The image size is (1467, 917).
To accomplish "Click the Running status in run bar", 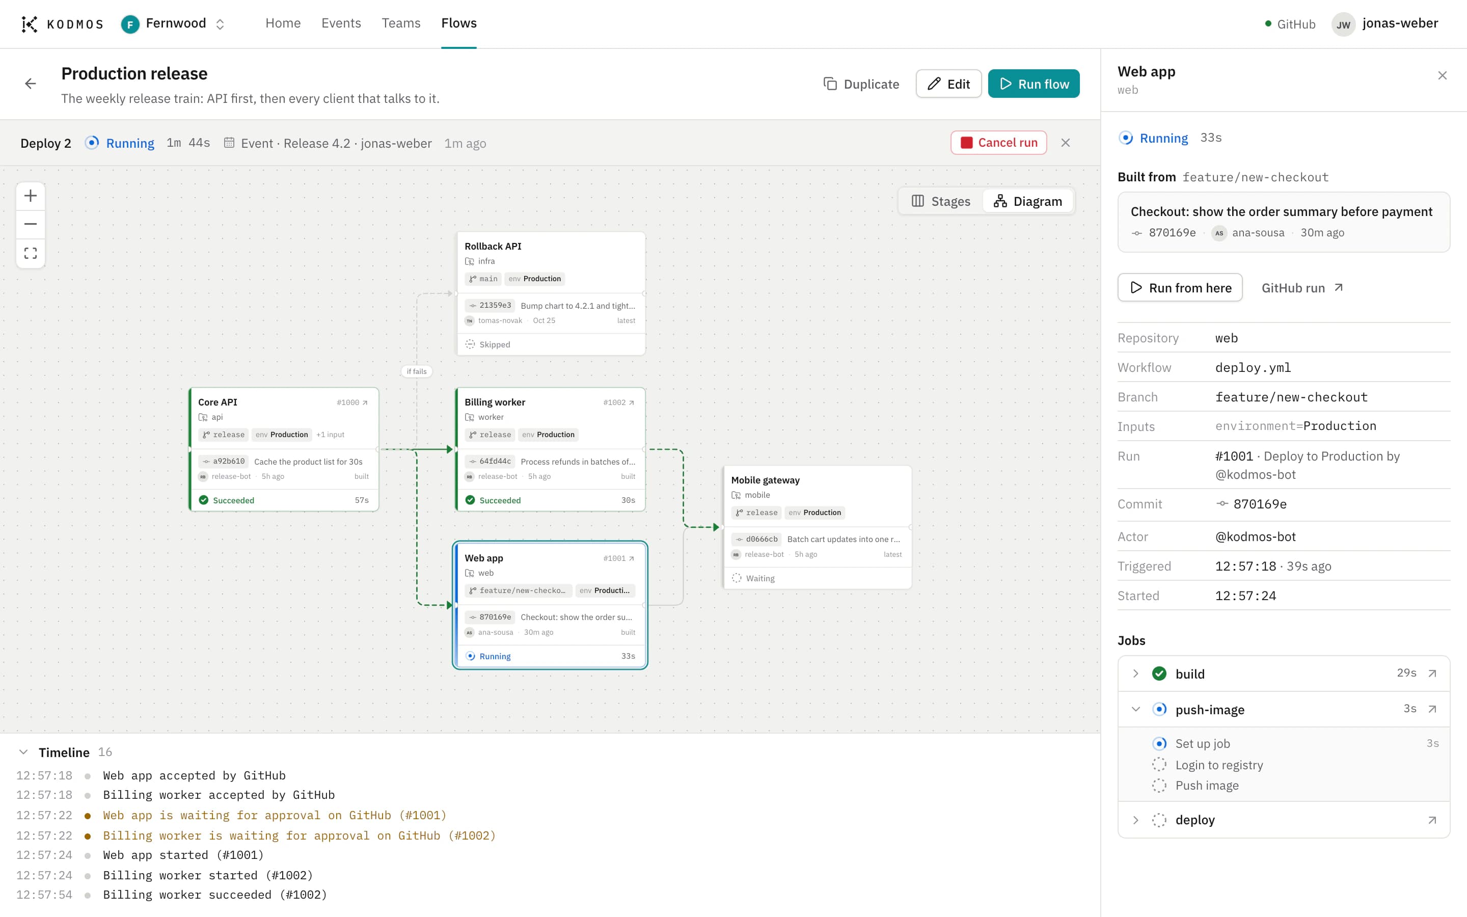I will point(120,143).
